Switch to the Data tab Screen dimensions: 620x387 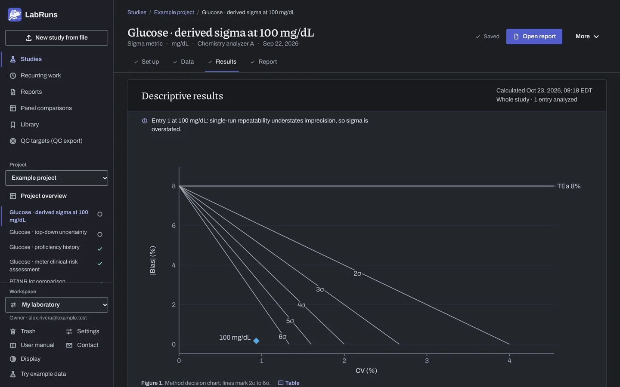point(183,62)
